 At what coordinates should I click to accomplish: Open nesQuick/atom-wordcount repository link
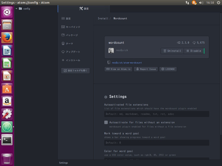127,63
